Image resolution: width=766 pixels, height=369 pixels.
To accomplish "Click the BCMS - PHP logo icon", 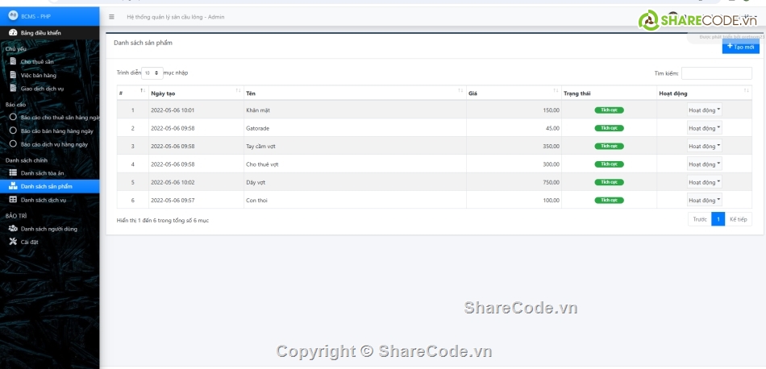I will [13, 16].
